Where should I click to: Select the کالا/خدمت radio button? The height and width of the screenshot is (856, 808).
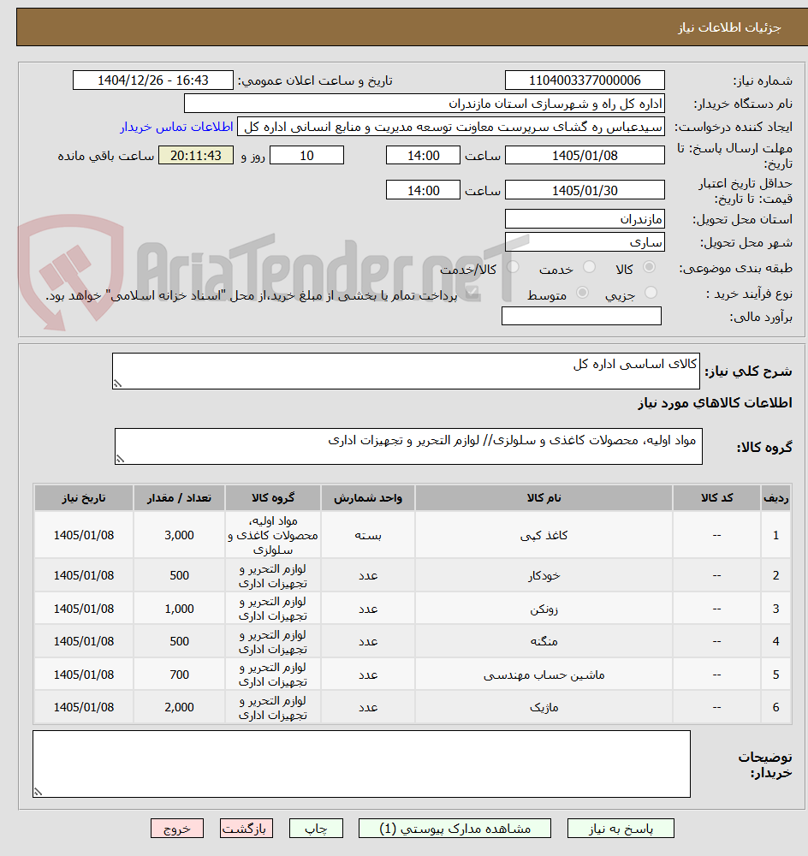point(513,267)
